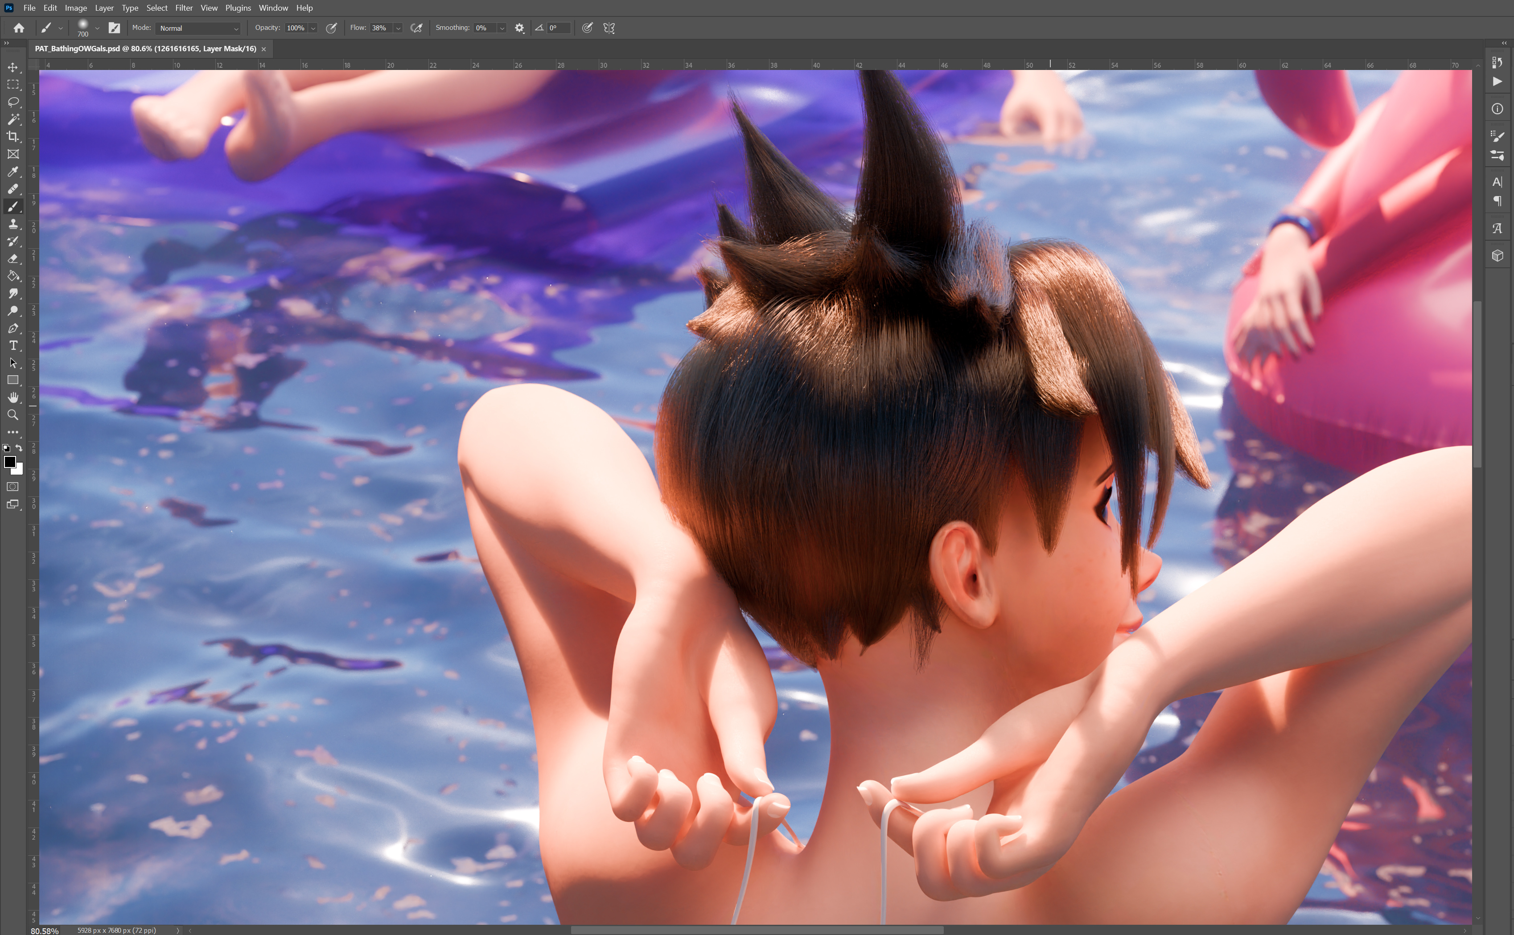Select the Smudge tool
This screenshot has width=1514, height=935.
coord(13,293)
